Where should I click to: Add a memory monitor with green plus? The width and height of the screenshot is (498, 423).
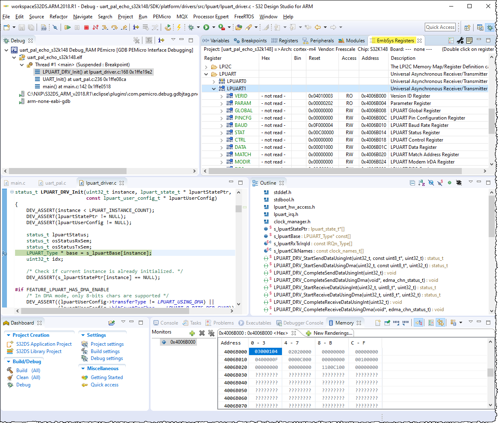(x=192, y=333)
